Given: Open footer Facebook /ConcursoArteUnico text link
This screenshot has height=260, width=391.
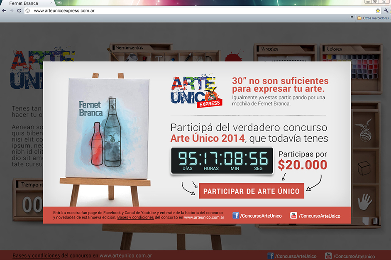Looking at the screenshot, I should pyautogui.click(x=296, y=256).
